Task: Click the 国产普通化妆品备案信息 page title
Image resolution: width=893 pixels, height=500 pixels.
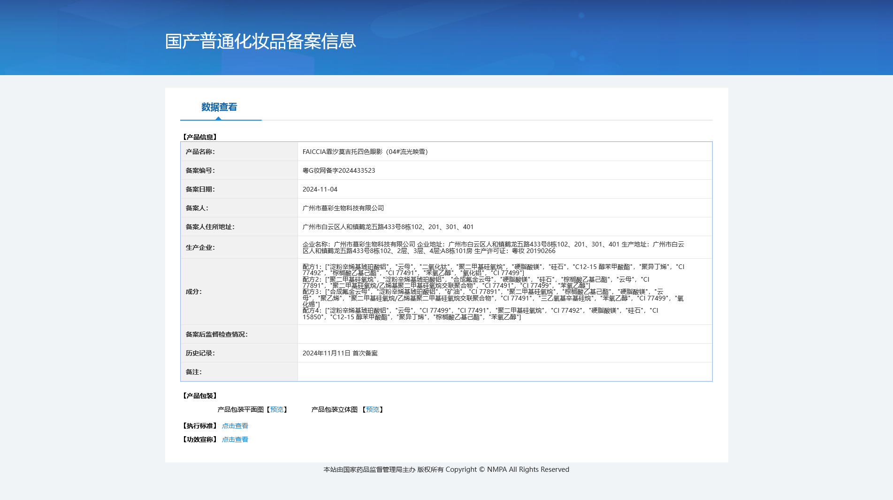Action: pyautogui.click(x=260, y=41)
